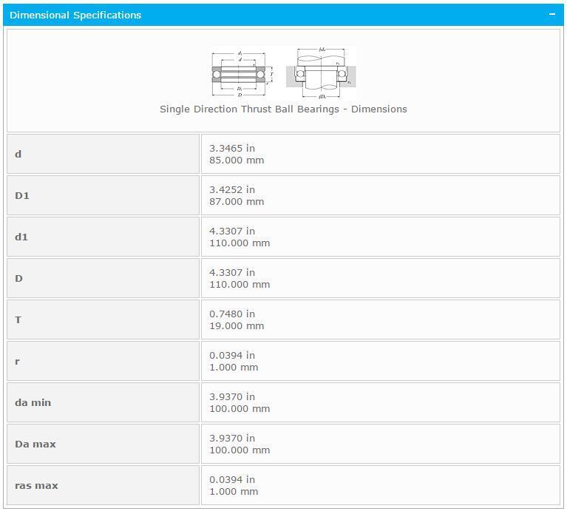Collapse the Dimensional Specifications panel using minus icon
The height and width of the screenshot is (514, 567).
551,15
